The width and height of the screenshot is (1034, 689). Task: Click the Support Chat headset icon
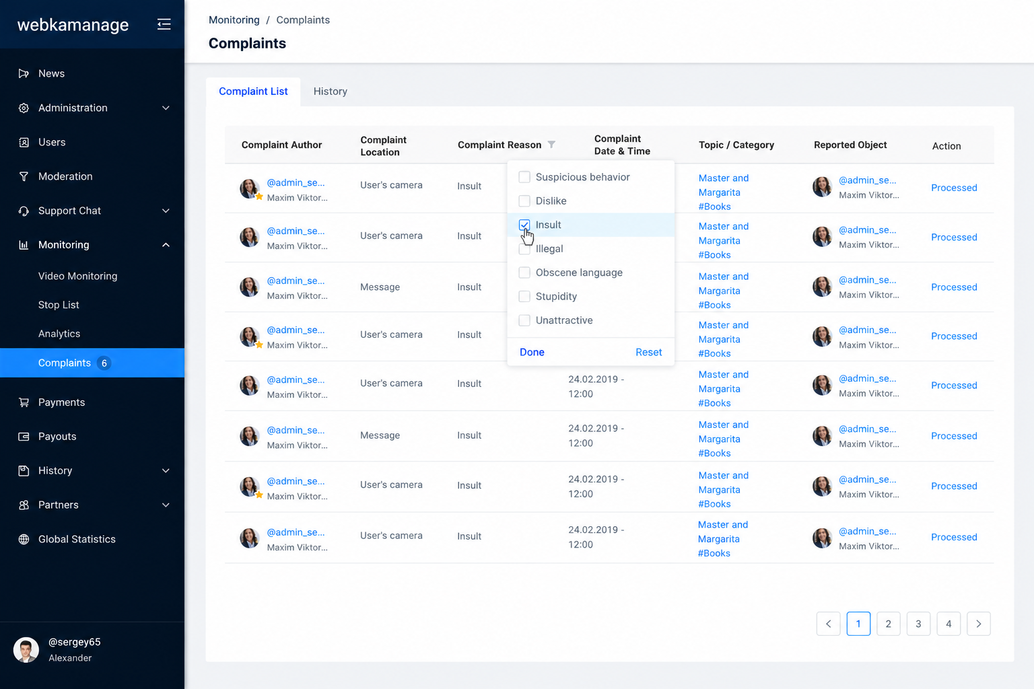[x=24, y=211]
